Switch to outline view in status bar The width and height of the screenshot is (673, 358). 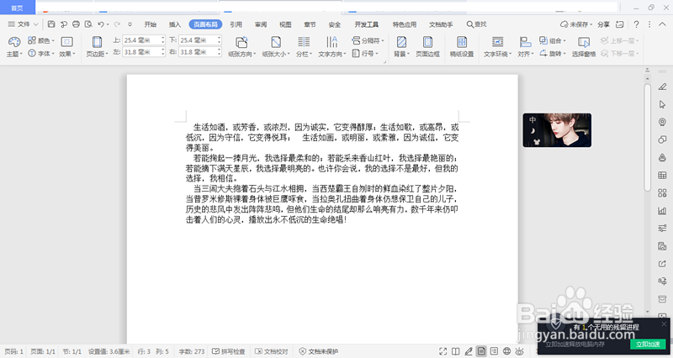coord(494,351)
